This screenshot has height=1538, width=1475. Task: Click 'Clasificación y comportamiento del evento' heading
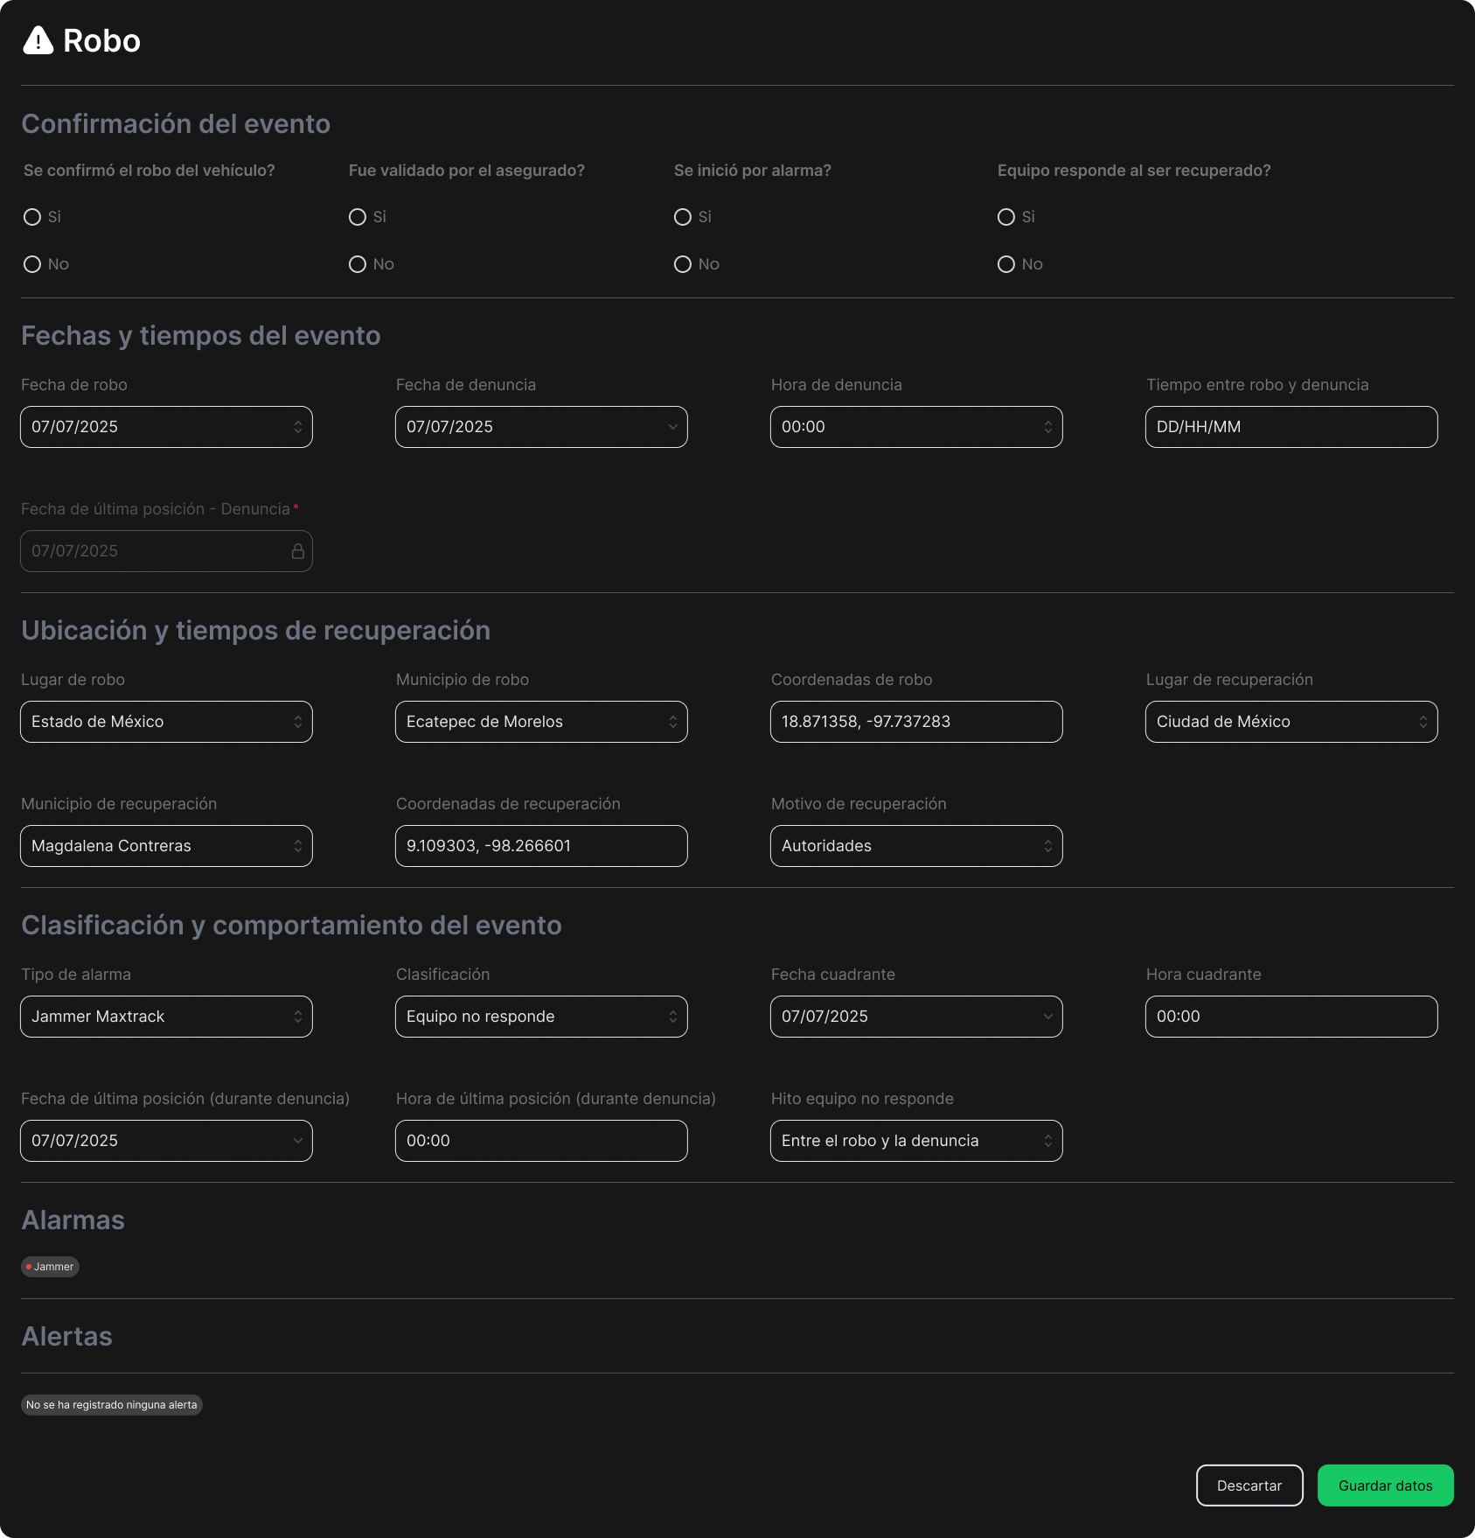pos(291,926)
